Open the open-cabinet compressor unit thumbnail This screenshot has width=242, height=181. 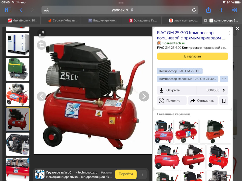(x=18, y=144)
